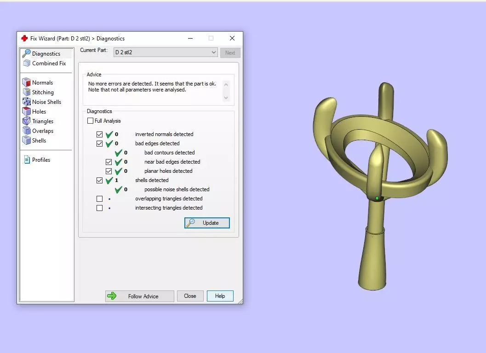Click the Profiles document icon
The width and height of the screenshot is (486, 353).
27,159
